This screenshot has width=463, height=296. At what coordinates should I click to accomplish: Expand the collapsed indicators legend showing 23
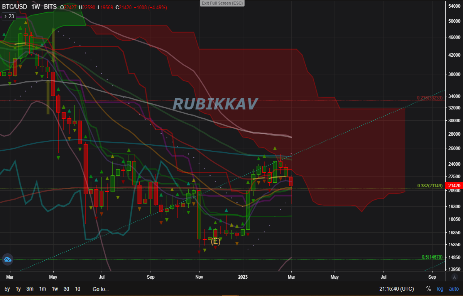pyautogui.click(x=9, y=16)
